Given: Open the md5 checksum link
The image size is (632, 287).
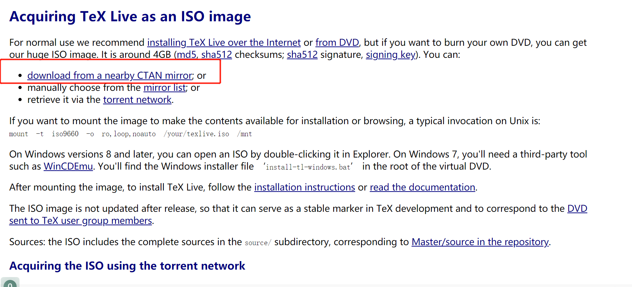Looking at the screenshot, I should [186, 55].
